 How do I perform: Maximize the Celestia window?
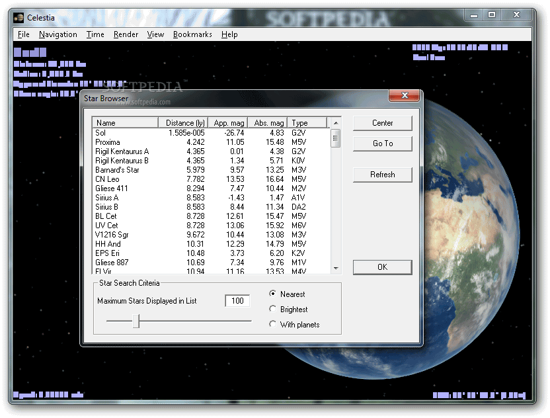tap(492, 15)
